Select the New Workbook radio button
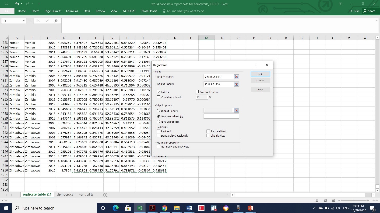Screen dimensions: 380x213 coord(158,122)
